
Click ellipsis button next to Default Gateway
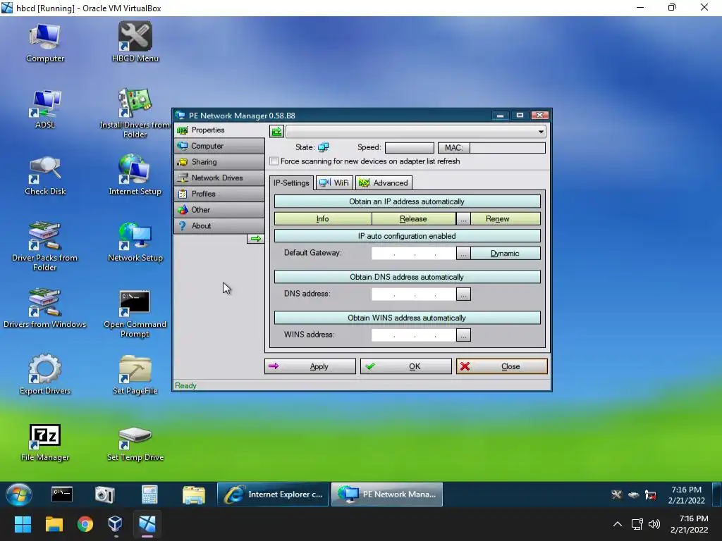point(463,254)
